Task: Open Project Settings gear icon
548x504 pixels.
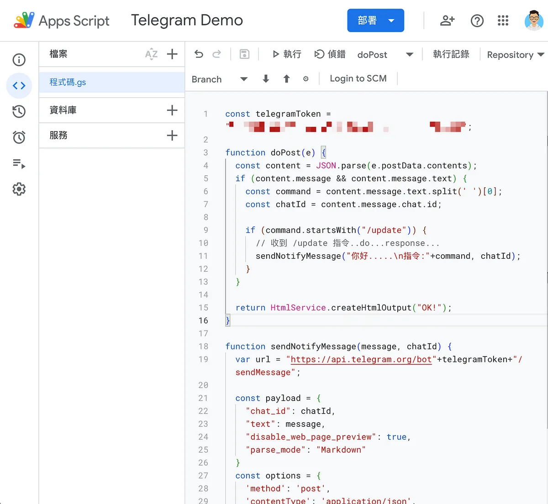Action: coord(19,189)
